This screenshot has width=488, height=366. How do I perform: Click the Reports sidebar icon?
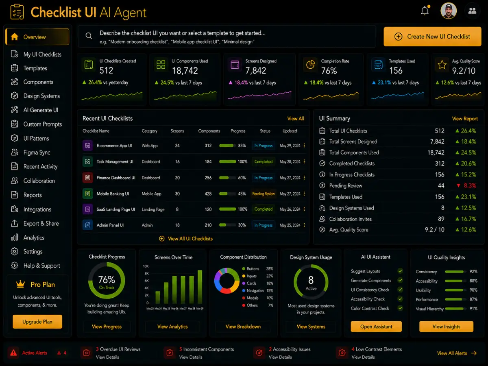point(15,195)
